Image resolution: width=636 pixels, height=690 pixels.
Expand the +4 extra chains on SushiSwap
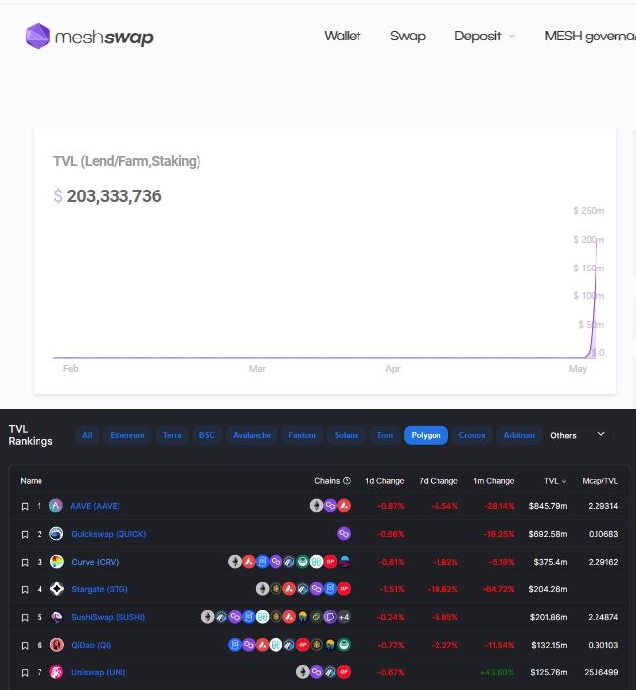pos(343,617)
